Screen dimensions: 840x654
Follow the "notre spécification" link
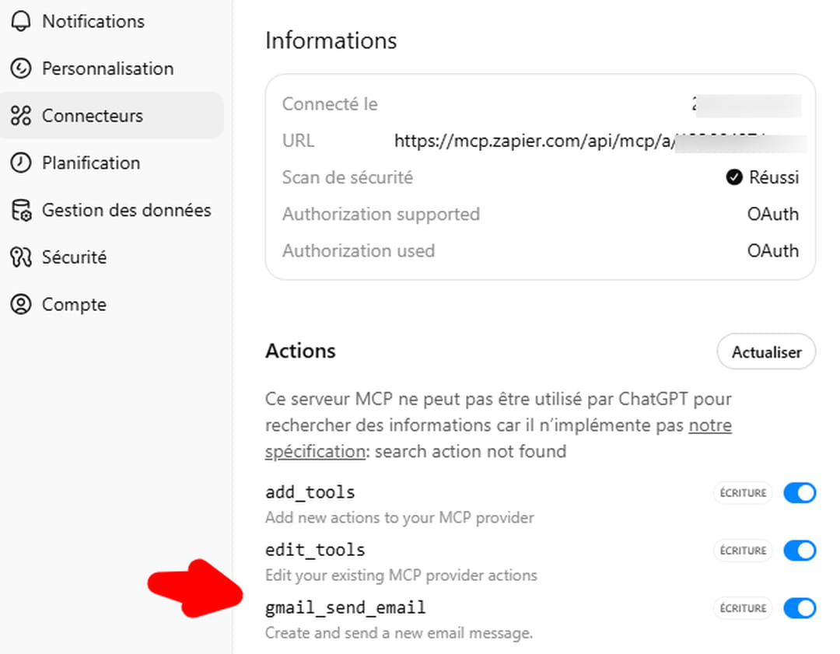(709, 426)
